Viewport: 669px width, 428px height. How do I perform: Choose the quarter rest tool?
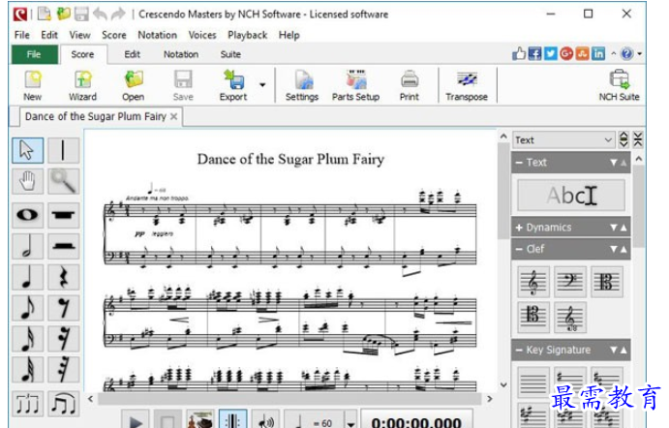[x=63, y=277]
